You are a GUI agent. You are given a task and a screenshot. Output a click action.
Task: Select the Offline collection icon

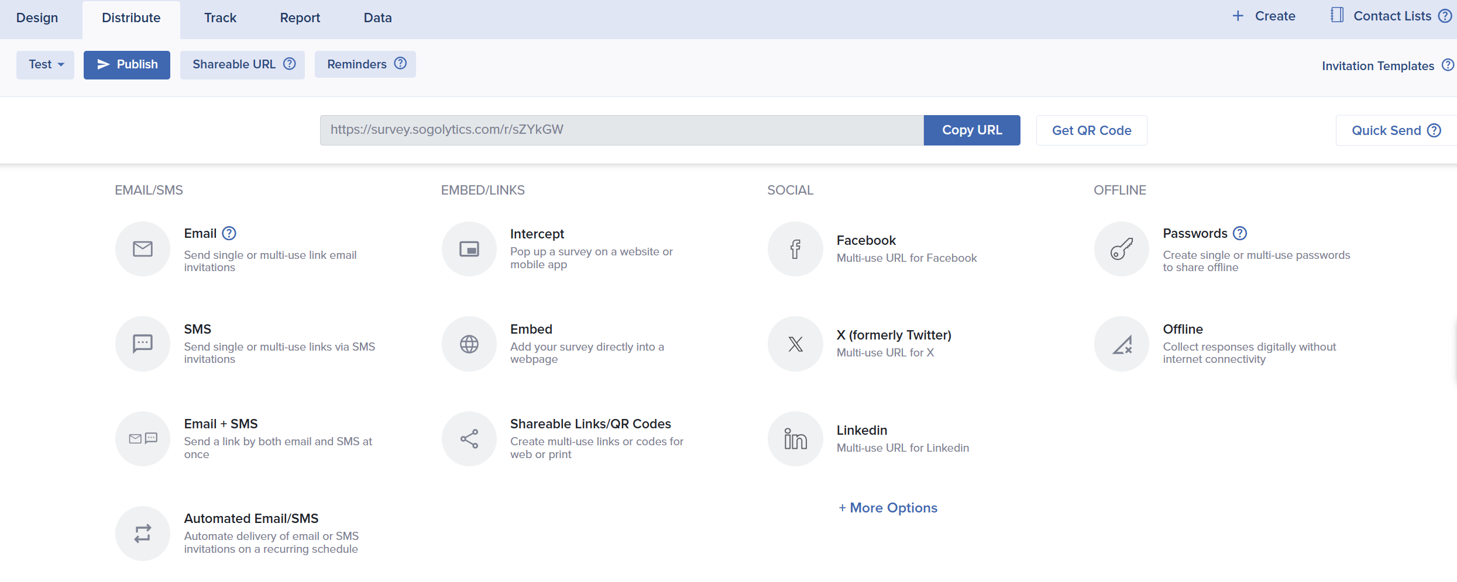[x=1121, y=344]
